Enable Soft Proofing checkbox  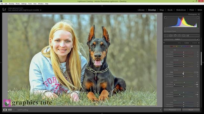[x=16, y=110]
